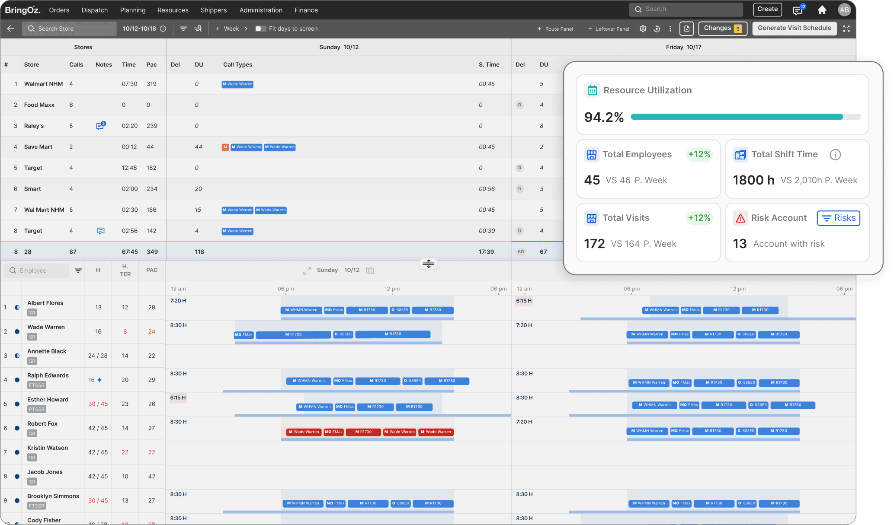Click the employee list filter icon
Image resolution: width=894 pixels, height=525 pixels.
tap(78, 270)
